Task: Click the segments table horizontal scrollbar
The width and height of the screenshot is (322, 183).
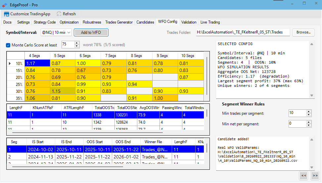Action: (x=68, y=167)
